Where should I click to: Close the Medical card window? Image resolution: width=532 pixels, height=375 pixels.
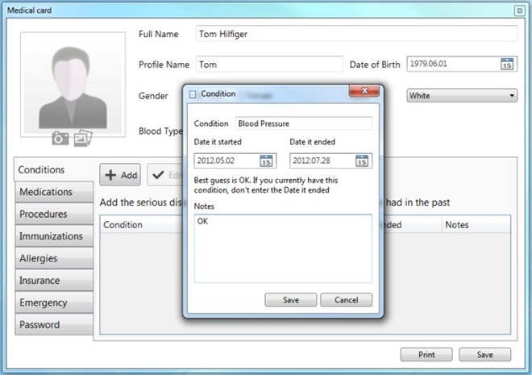[519, 10]
